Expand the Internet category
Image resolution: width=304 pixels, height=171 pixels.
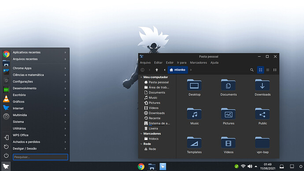[x=40, y=108]
